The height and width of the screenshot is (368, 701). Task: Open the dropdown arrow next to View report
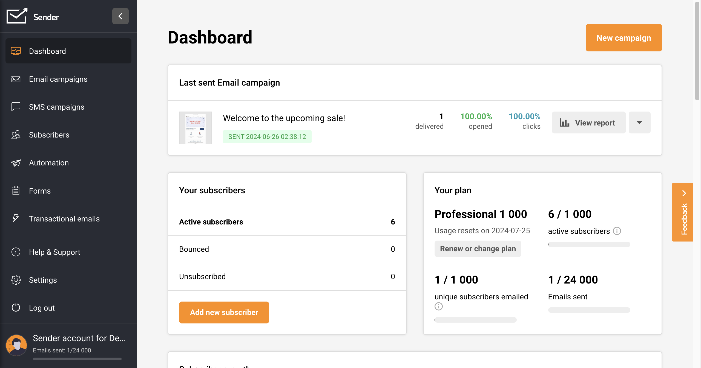[639, 122]
